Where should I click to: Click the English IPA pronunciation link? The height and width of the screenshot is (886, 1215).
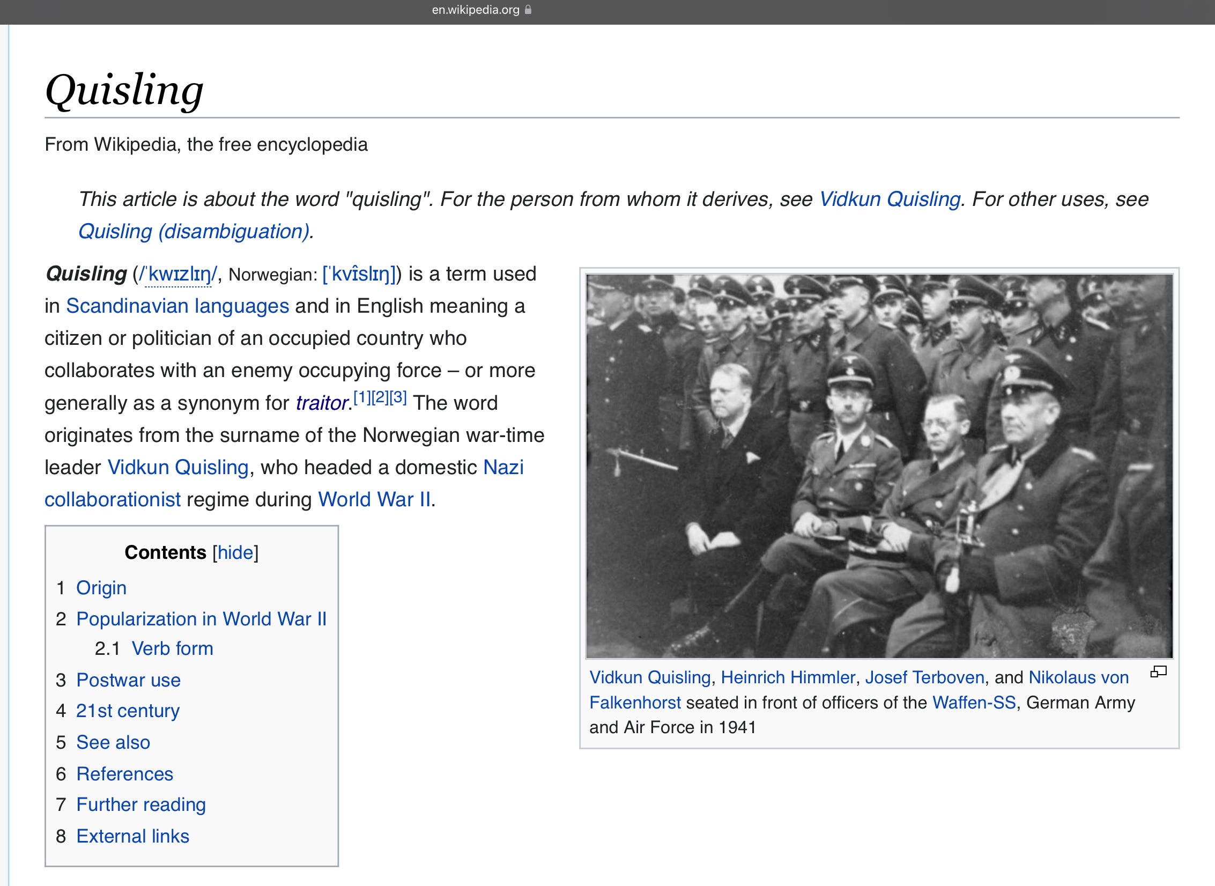click(x=177, y=275)
